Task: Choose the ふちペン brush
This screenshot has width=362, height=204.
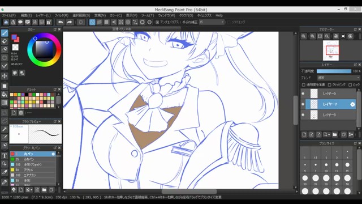Action: point(33,159)
